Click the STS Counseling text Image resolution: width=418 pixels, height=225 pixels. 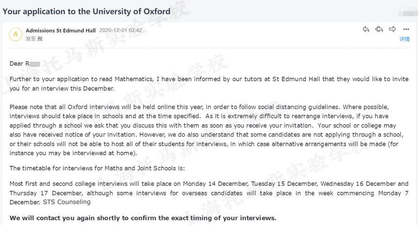point(66,202)
